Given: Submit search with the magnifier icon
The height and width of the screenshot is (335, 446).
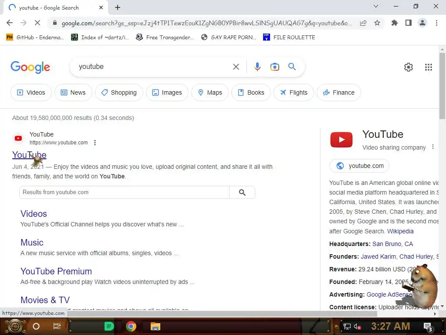Looking at the screenshot, I should click(x=292, y=67).
